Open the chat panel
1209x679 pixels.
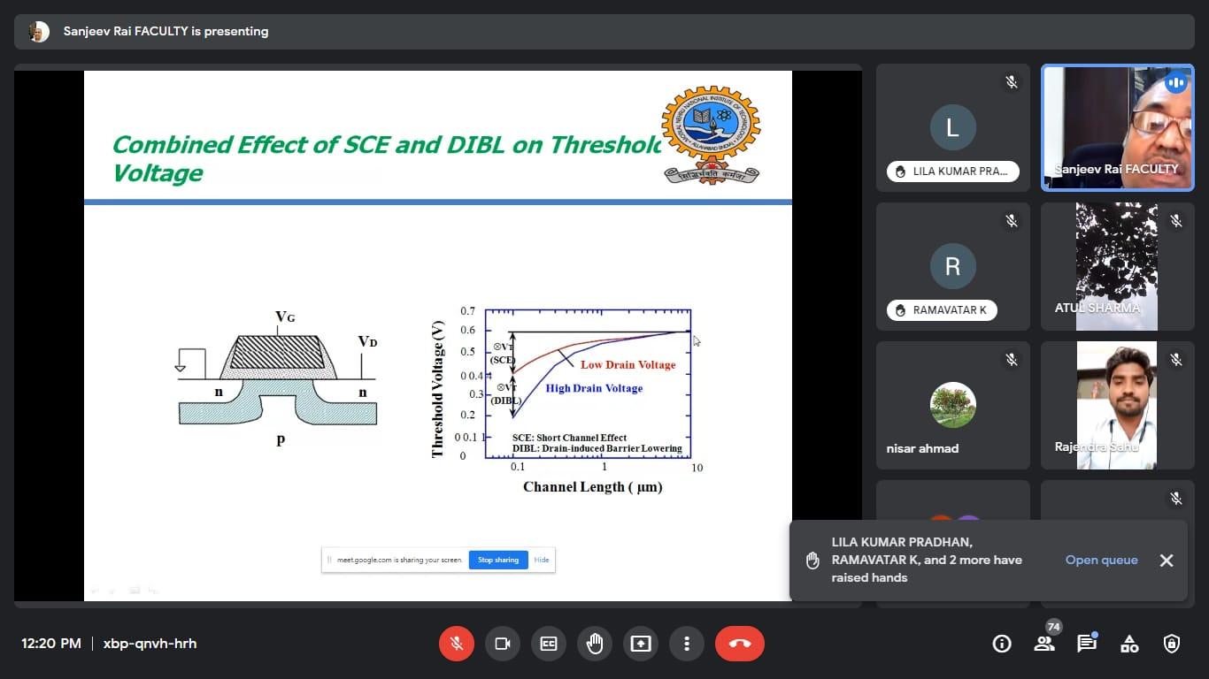point(1087,644)
